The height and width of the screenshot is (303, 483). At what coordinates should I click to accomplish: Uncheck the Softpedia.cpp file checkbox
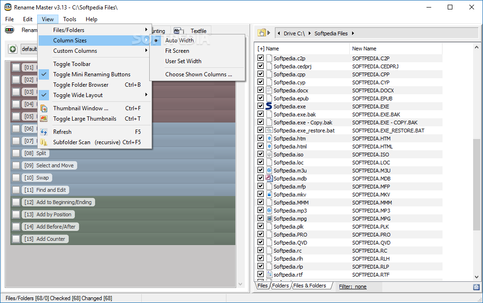tap(261, 74)
